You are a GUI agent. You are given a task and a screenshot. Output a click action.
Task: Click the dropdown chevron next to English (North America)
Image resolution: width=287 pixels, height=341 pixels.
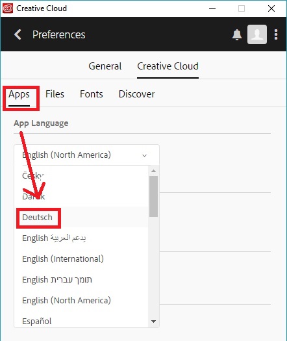click(x=145, y=155)
